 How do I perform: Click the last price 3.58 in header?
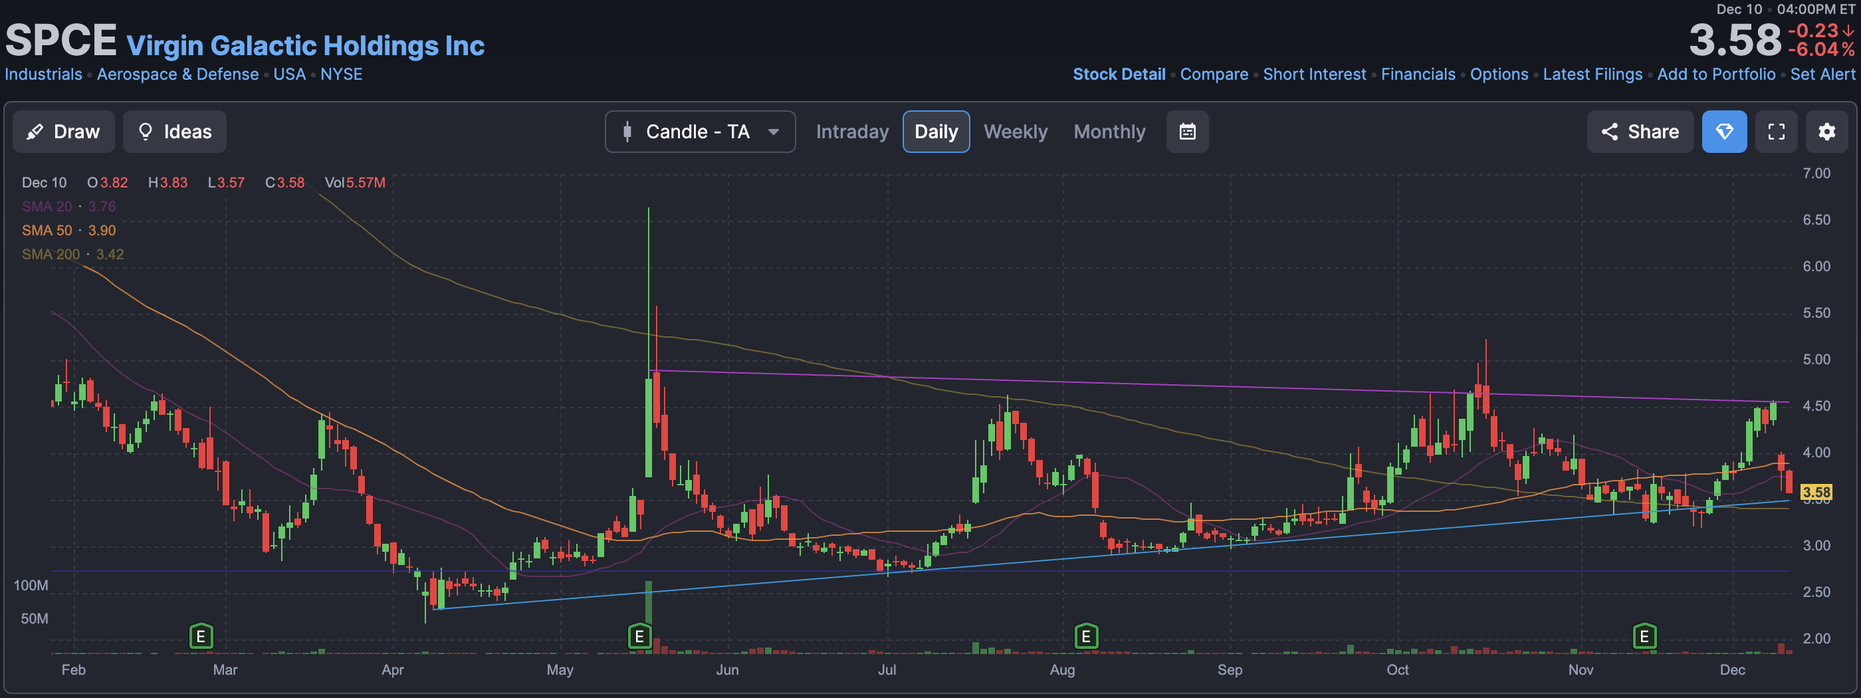coord(1735,41)
